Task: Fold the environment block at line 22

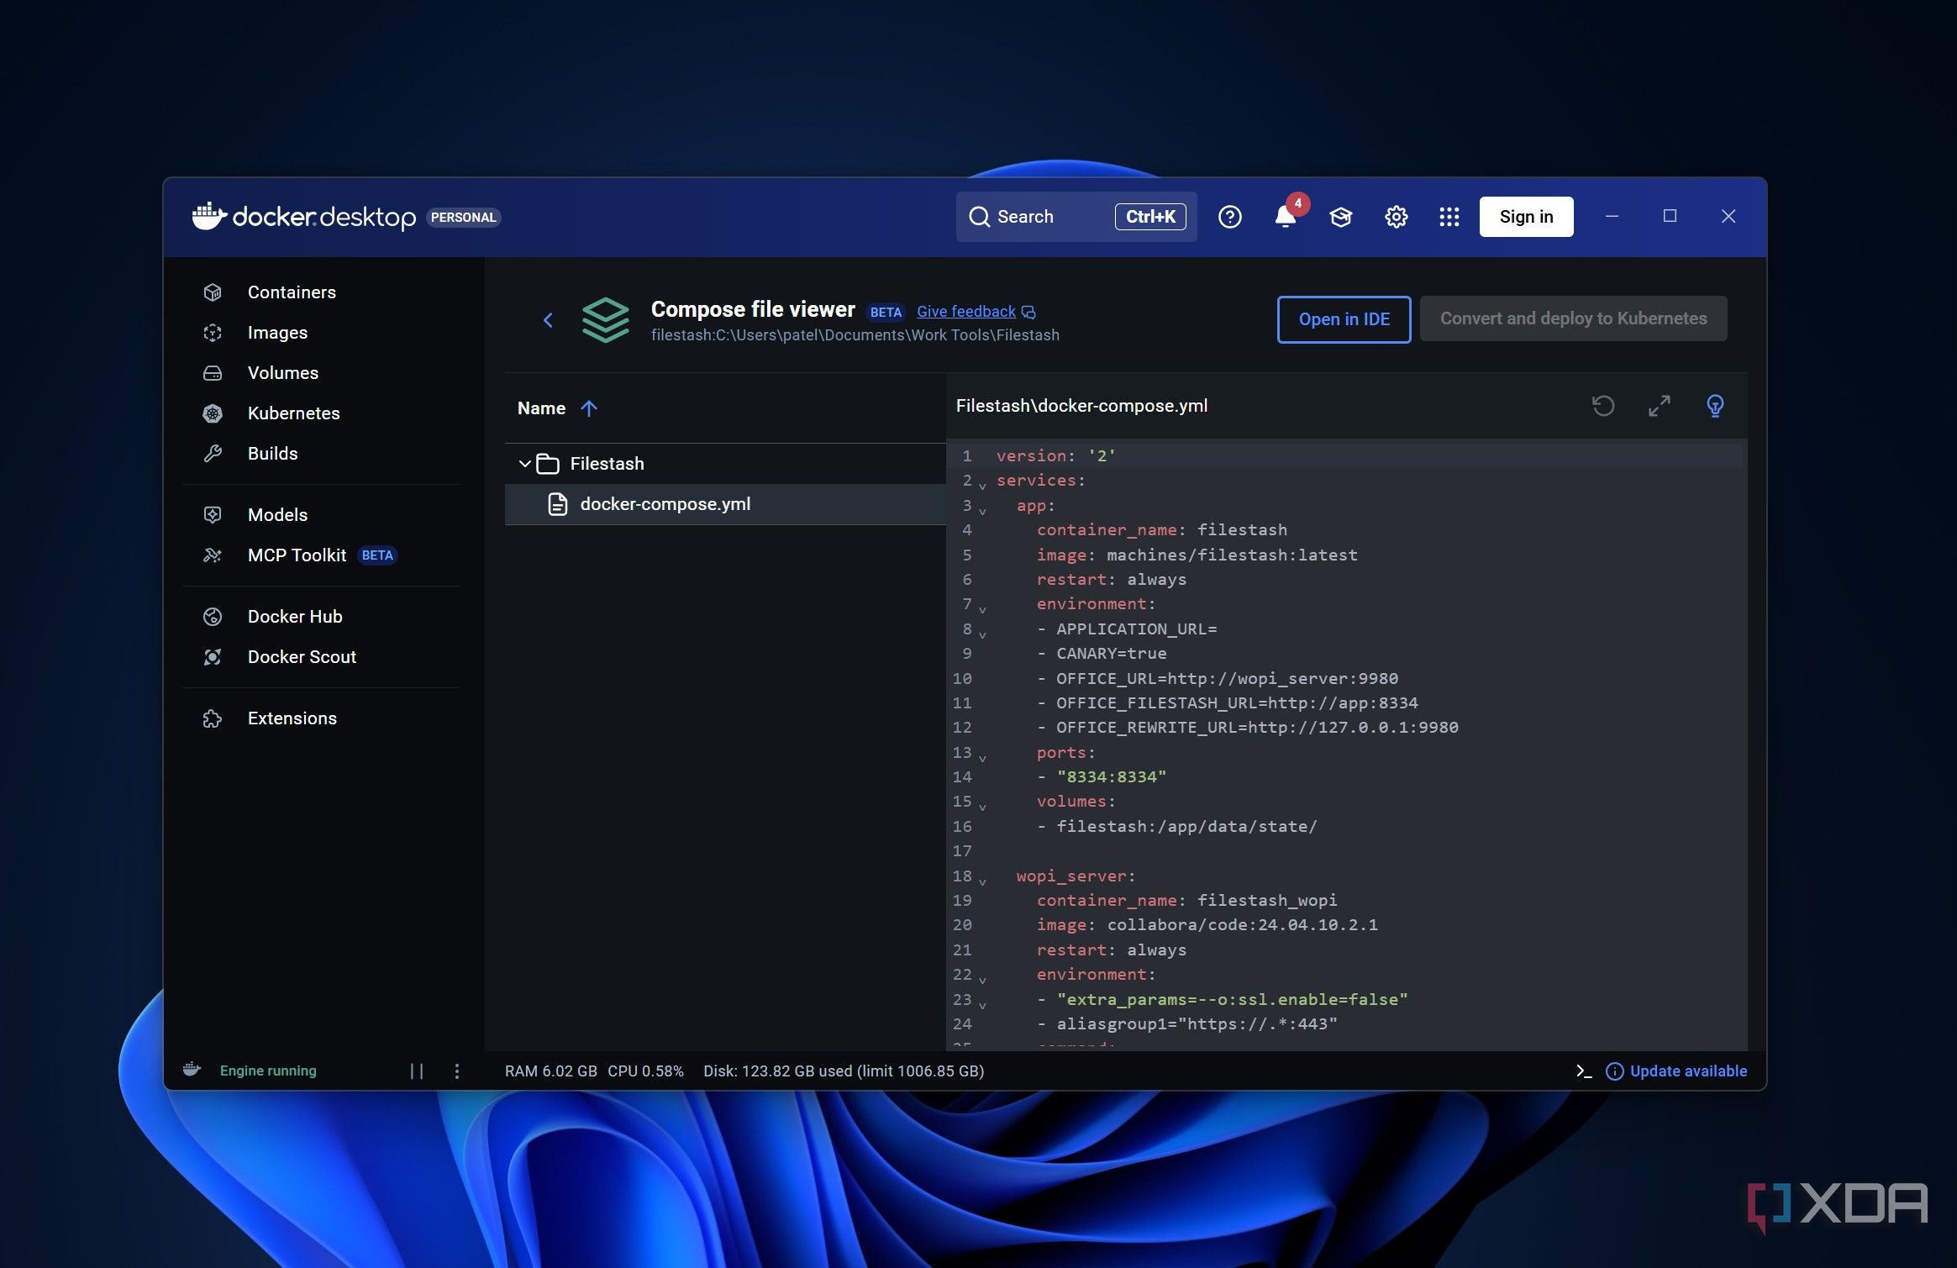Action: (982, 980)
